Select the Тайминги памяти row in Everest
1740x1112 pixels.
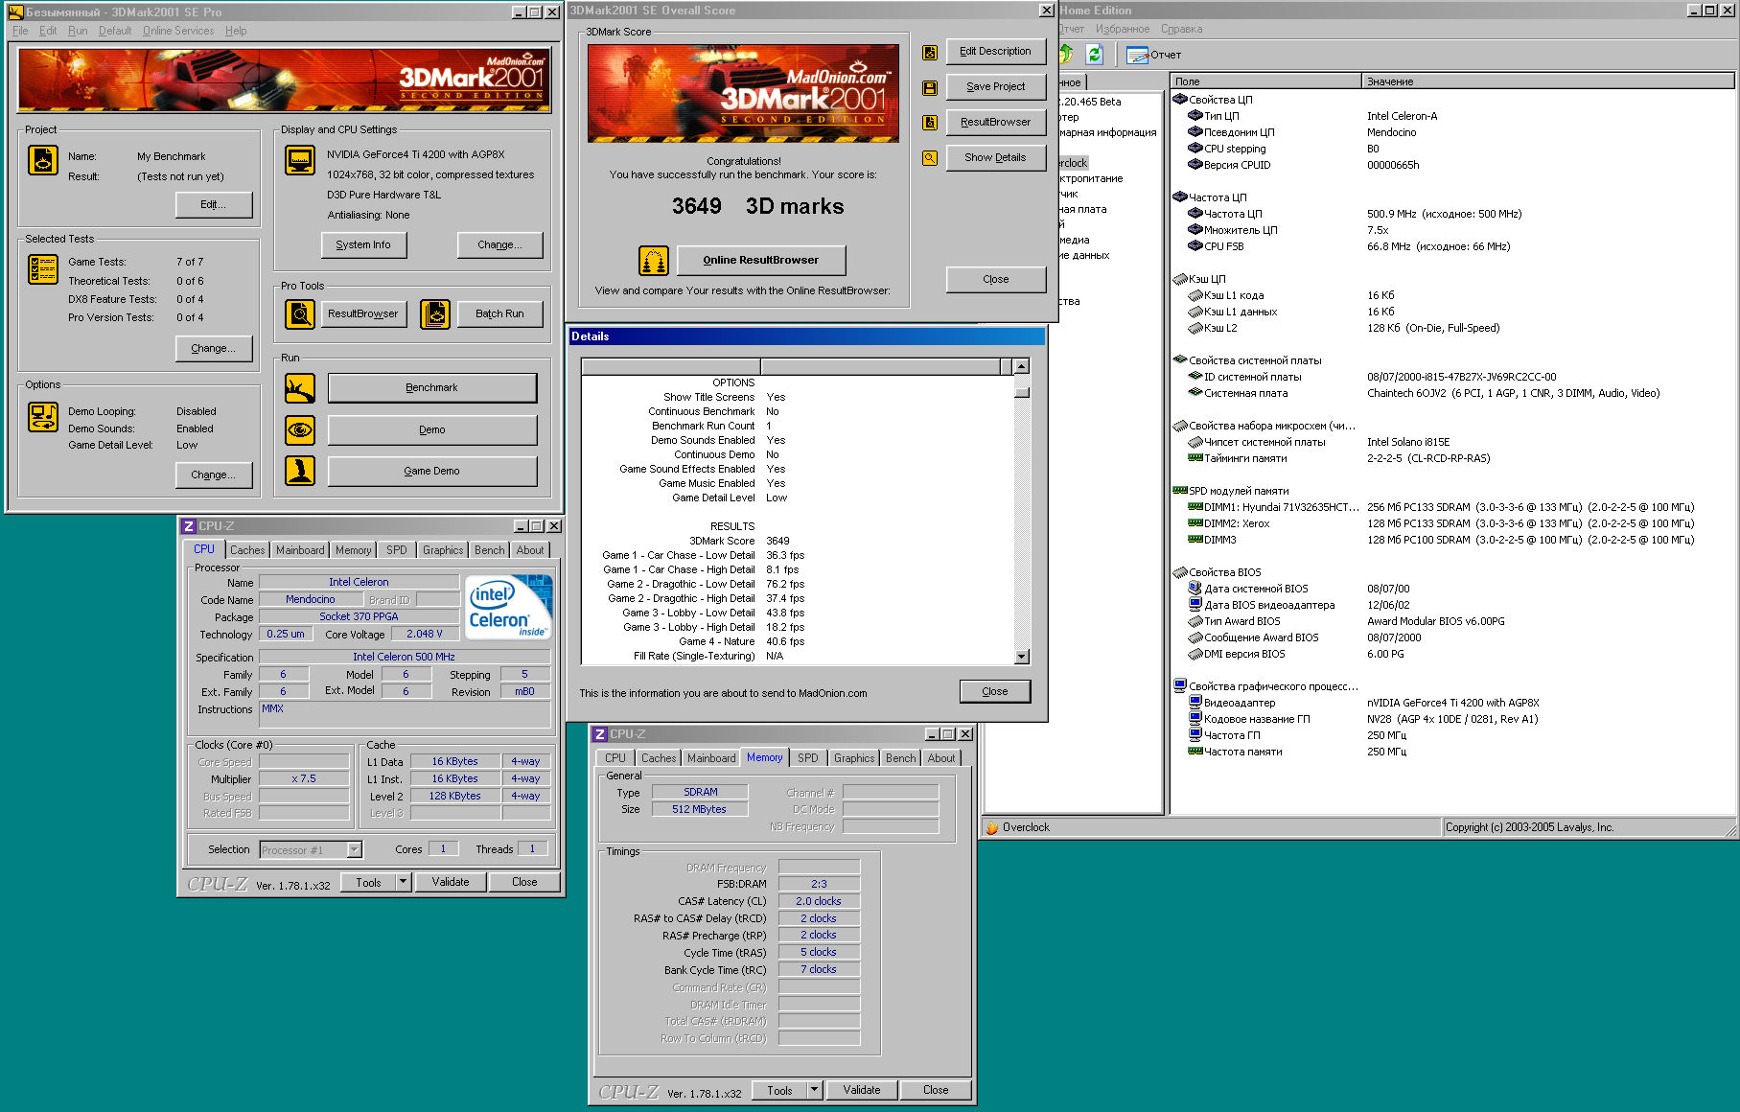pos(1453,458)
